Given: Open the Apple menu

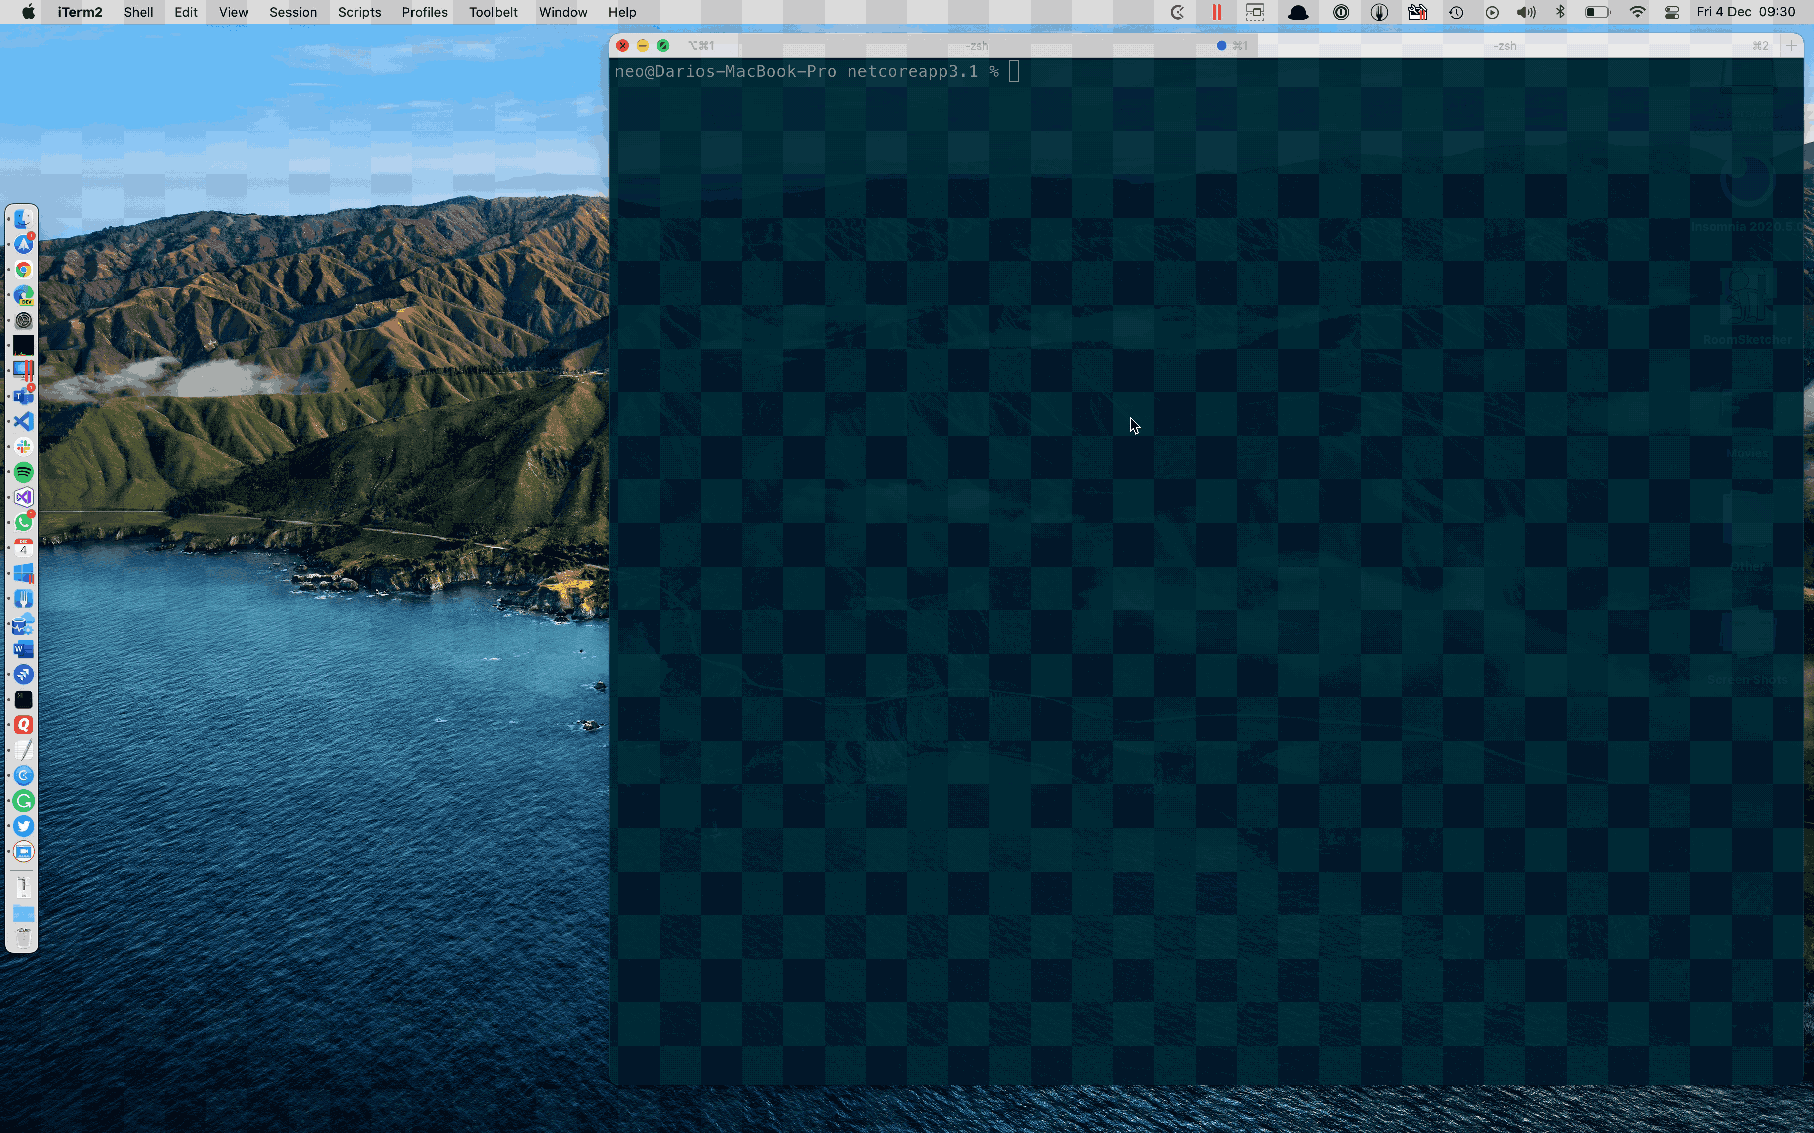Looking at the screenshot, I should 28,12.
